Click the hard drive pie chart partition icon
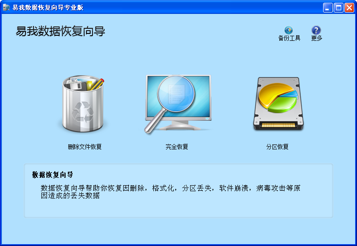357x246 pixels. (278, 104)
